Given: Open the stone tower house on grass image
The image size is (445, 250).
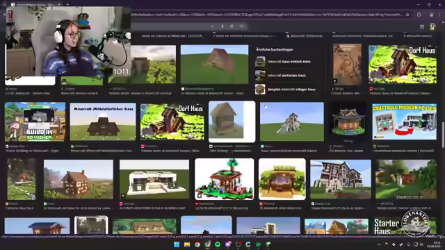Looking at the screenshot, I should [292, 122].
